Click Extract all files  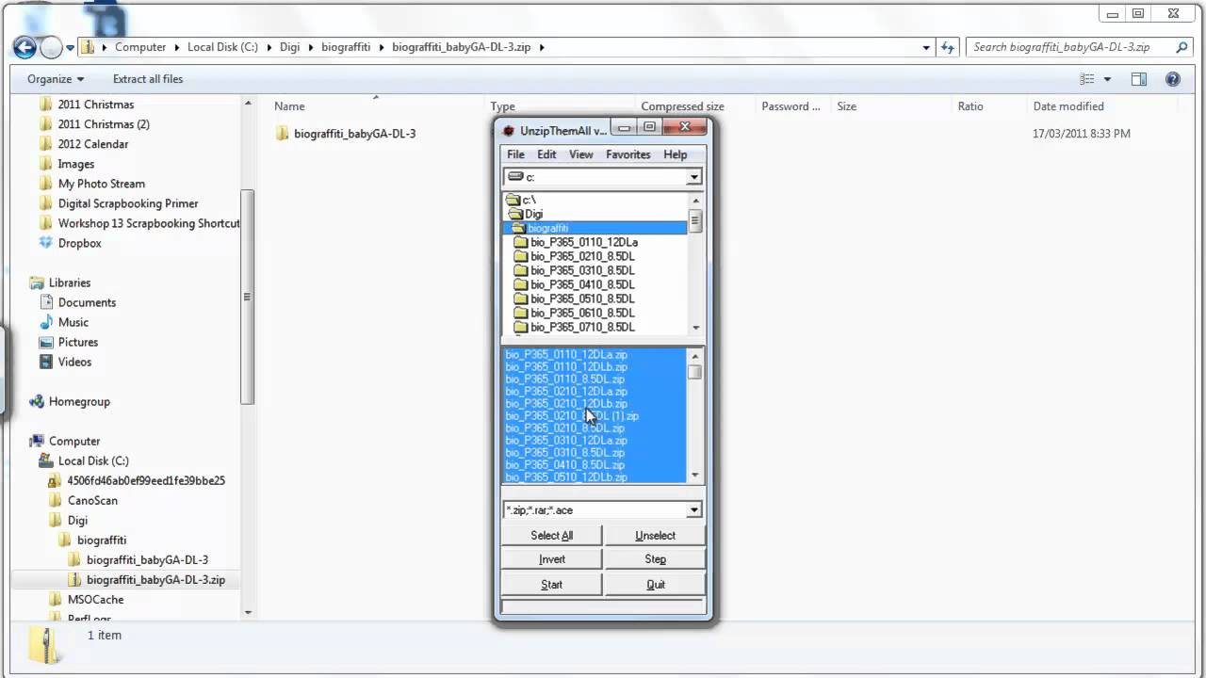click(x=148, y=79)
